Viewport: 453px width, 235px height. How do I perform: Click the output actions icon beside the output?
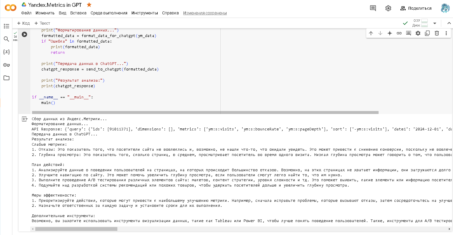pos(24,119)
